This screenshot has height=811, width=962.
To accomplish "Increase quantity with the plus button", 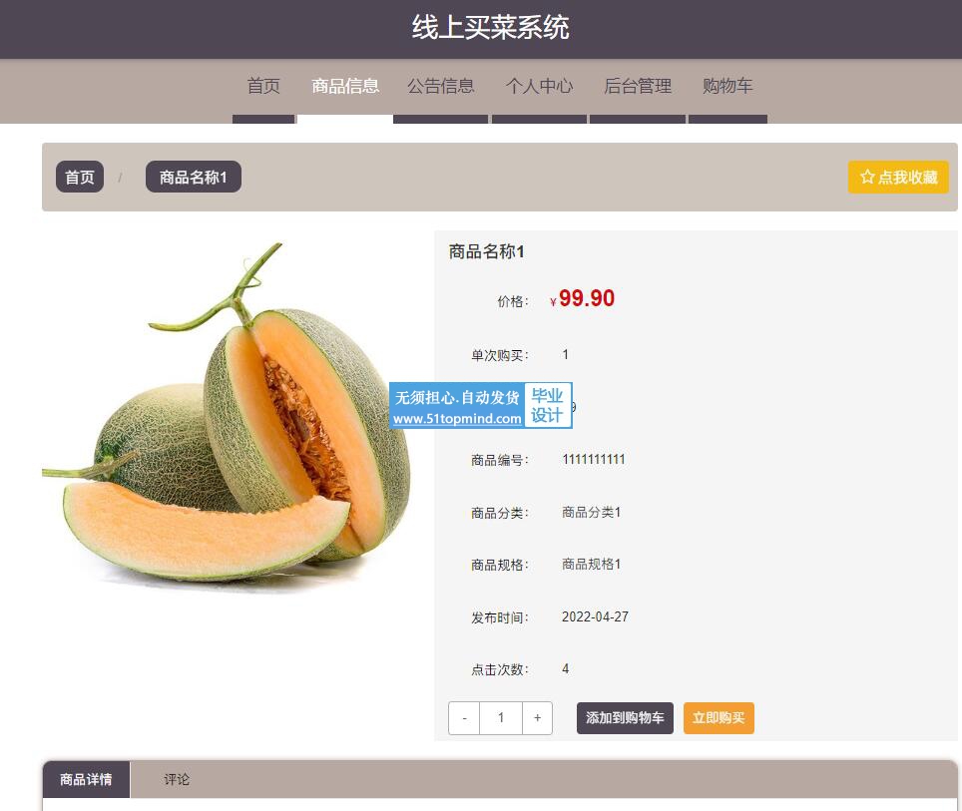I will point(538,718).
